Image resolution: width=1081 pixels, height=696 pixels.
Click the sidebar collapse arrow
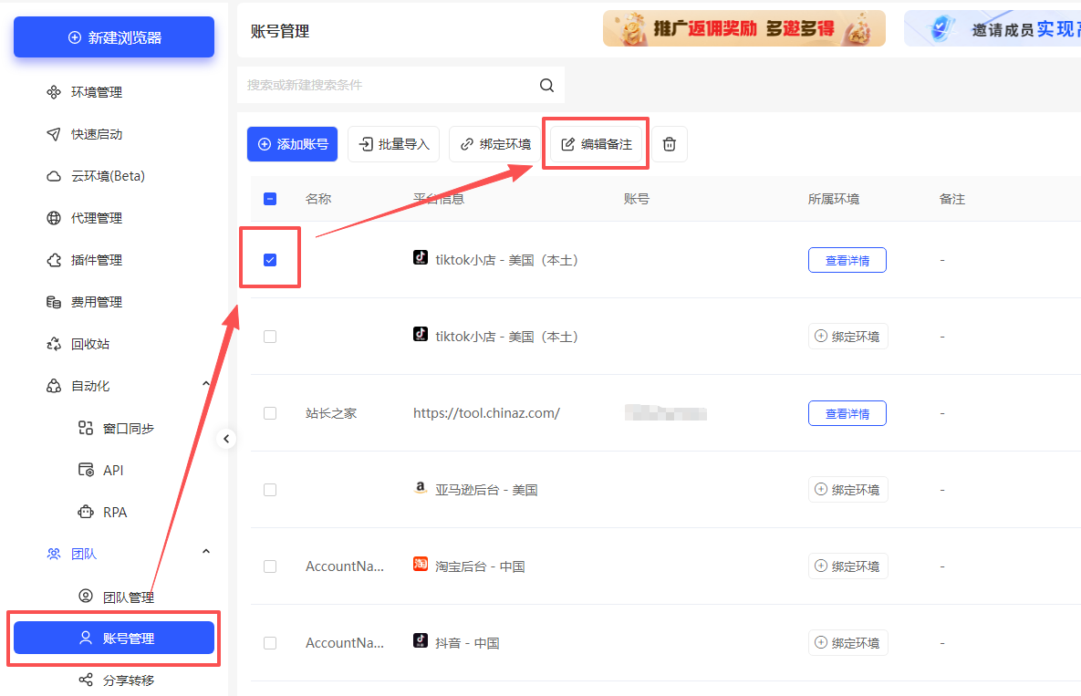[226, 438]
